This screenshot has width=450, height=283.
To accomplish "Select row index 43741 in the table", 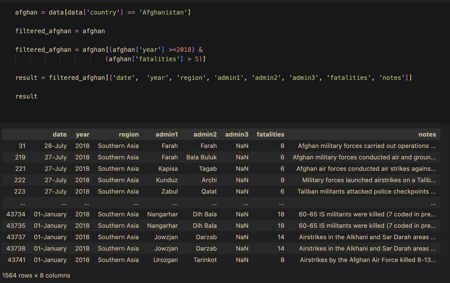I will point(16,260).
